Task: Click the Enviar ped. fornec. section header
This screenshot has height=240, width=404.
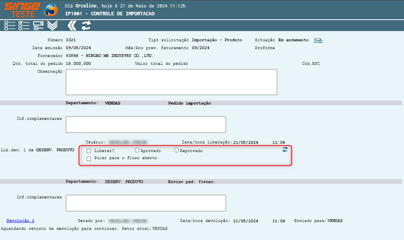Action: pyautogui.click(x=192, y=182)
